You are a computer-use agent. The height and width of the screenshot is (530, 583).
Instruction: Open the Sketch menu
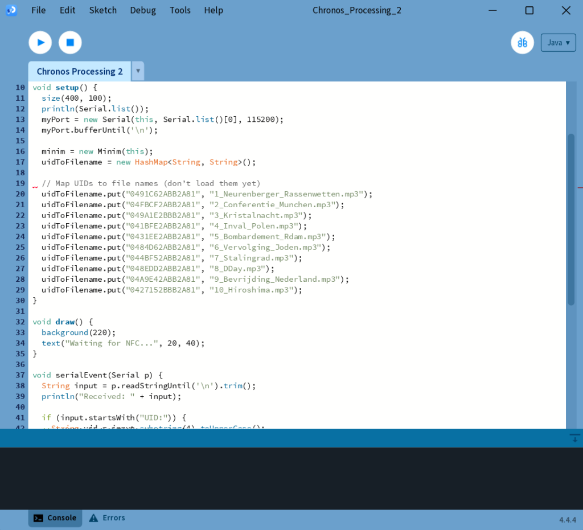(103, 10)
